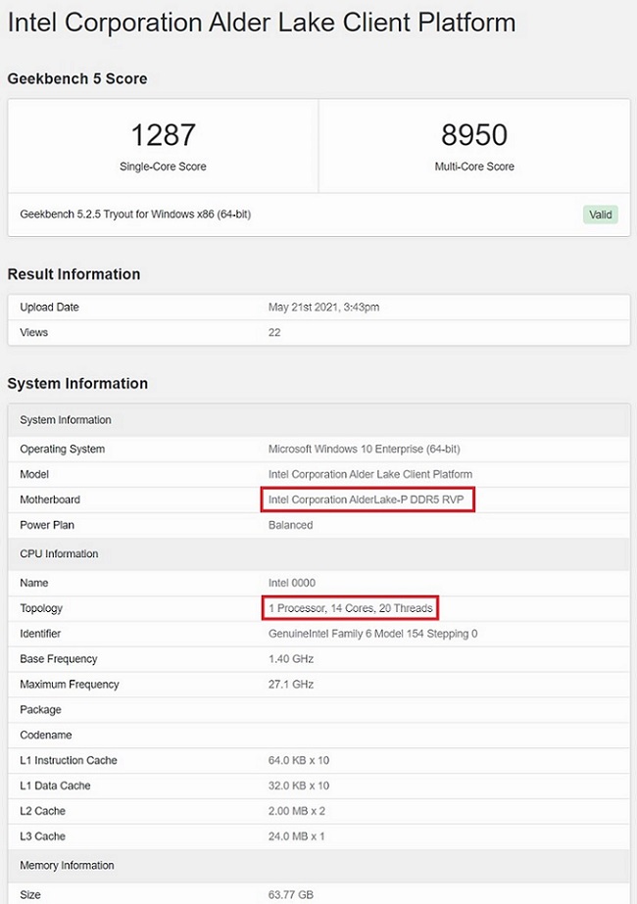637x904 pixels.
Task: Click the Geekbench 5 Score heading
Action: click(77, 78)
